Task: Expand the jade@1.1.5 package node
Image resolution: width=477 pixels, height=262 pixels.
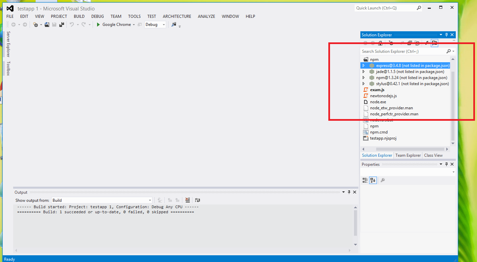Action: tap(363, 72)
